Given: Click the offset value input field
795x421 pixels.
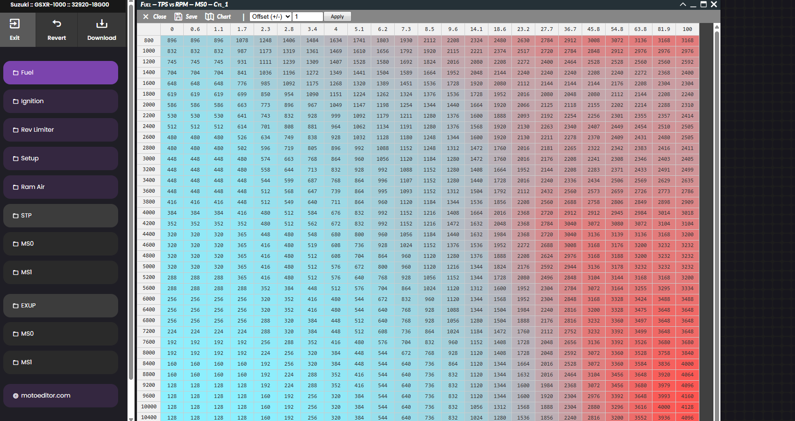Looking at the screenshot, I should point(307,16).
